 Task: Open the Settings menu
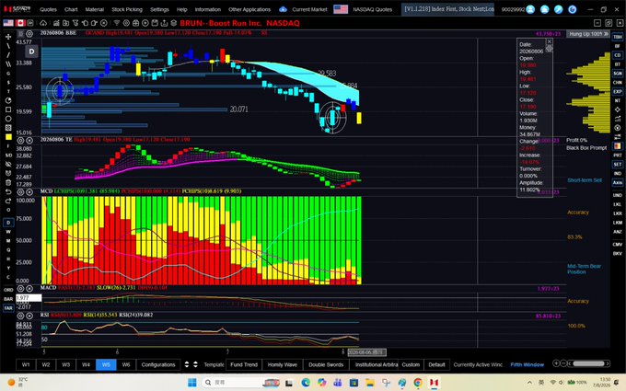pyautogui.click(x=159, y=9)
